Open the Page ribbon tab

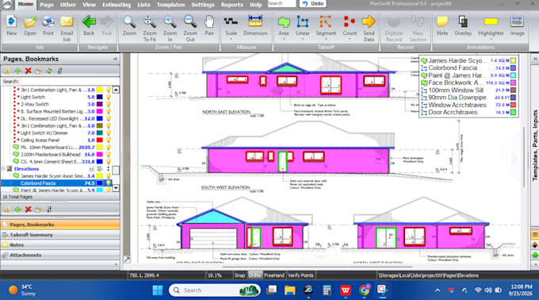click(x=47, y=5)
